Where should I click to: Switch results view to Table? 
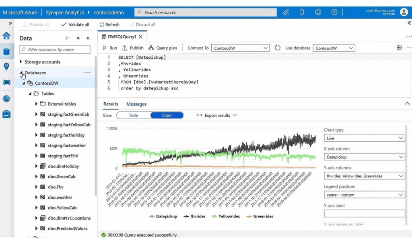(133, 115)
